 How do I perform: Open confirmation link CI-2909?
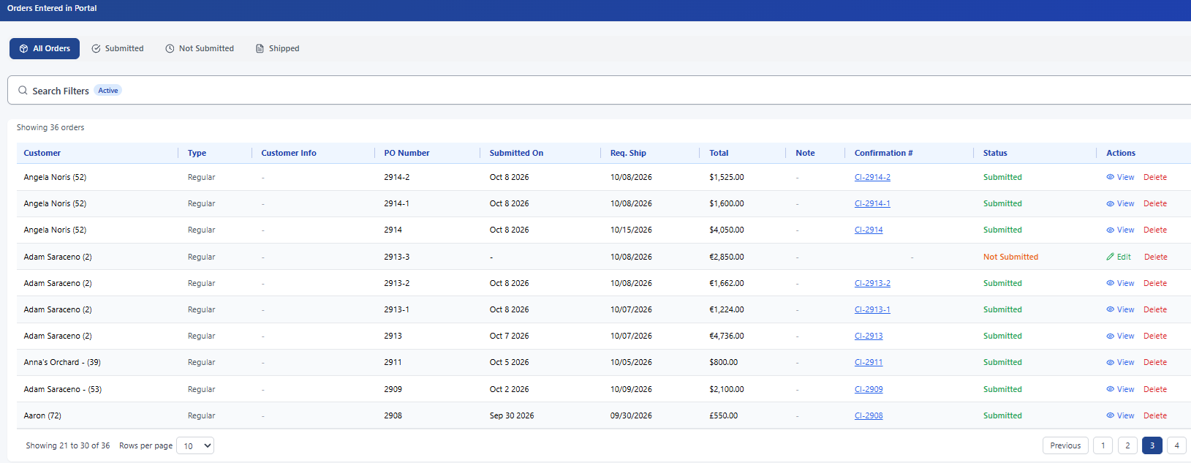click(869, 389)
